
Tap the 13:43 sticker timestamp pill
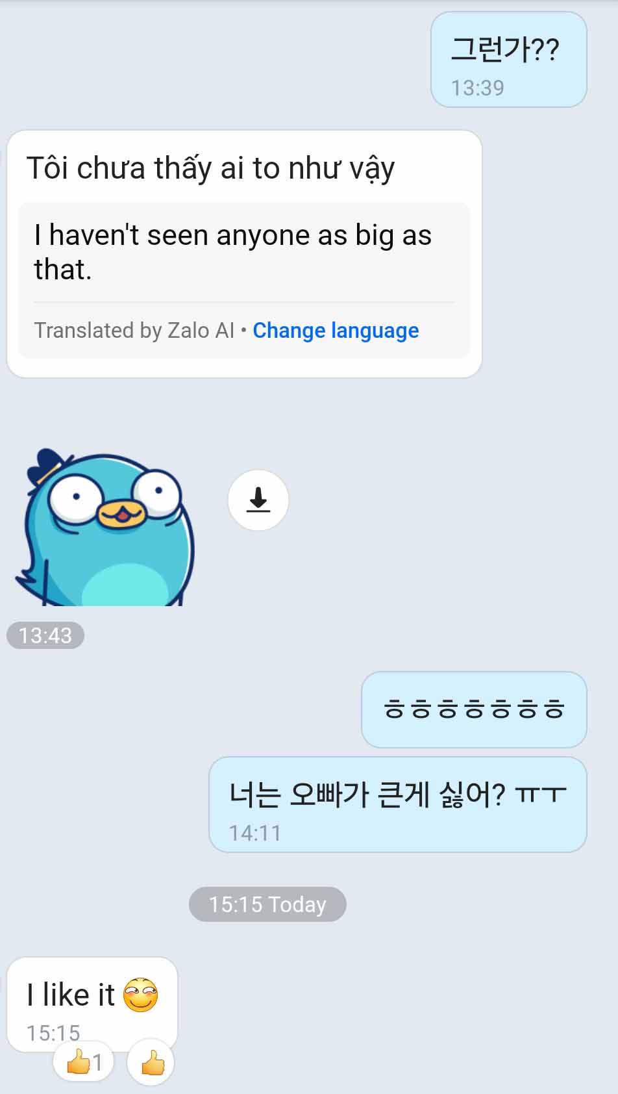click(x=45, y=635)
